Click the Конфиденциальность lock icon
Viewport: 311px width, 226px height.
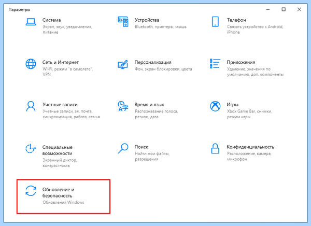[x=215, y=149]
